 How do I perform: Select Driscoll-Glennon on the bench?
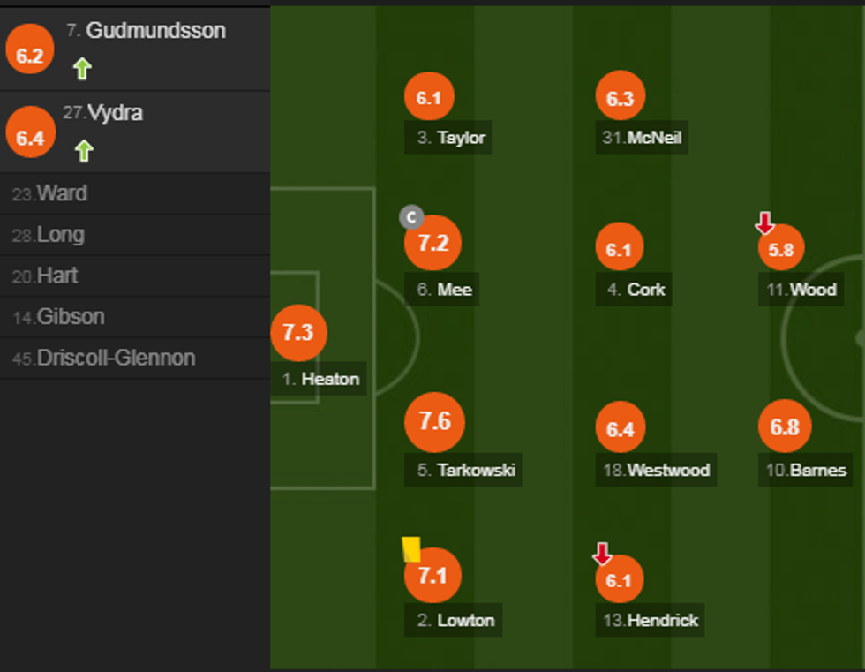[116, 359]
